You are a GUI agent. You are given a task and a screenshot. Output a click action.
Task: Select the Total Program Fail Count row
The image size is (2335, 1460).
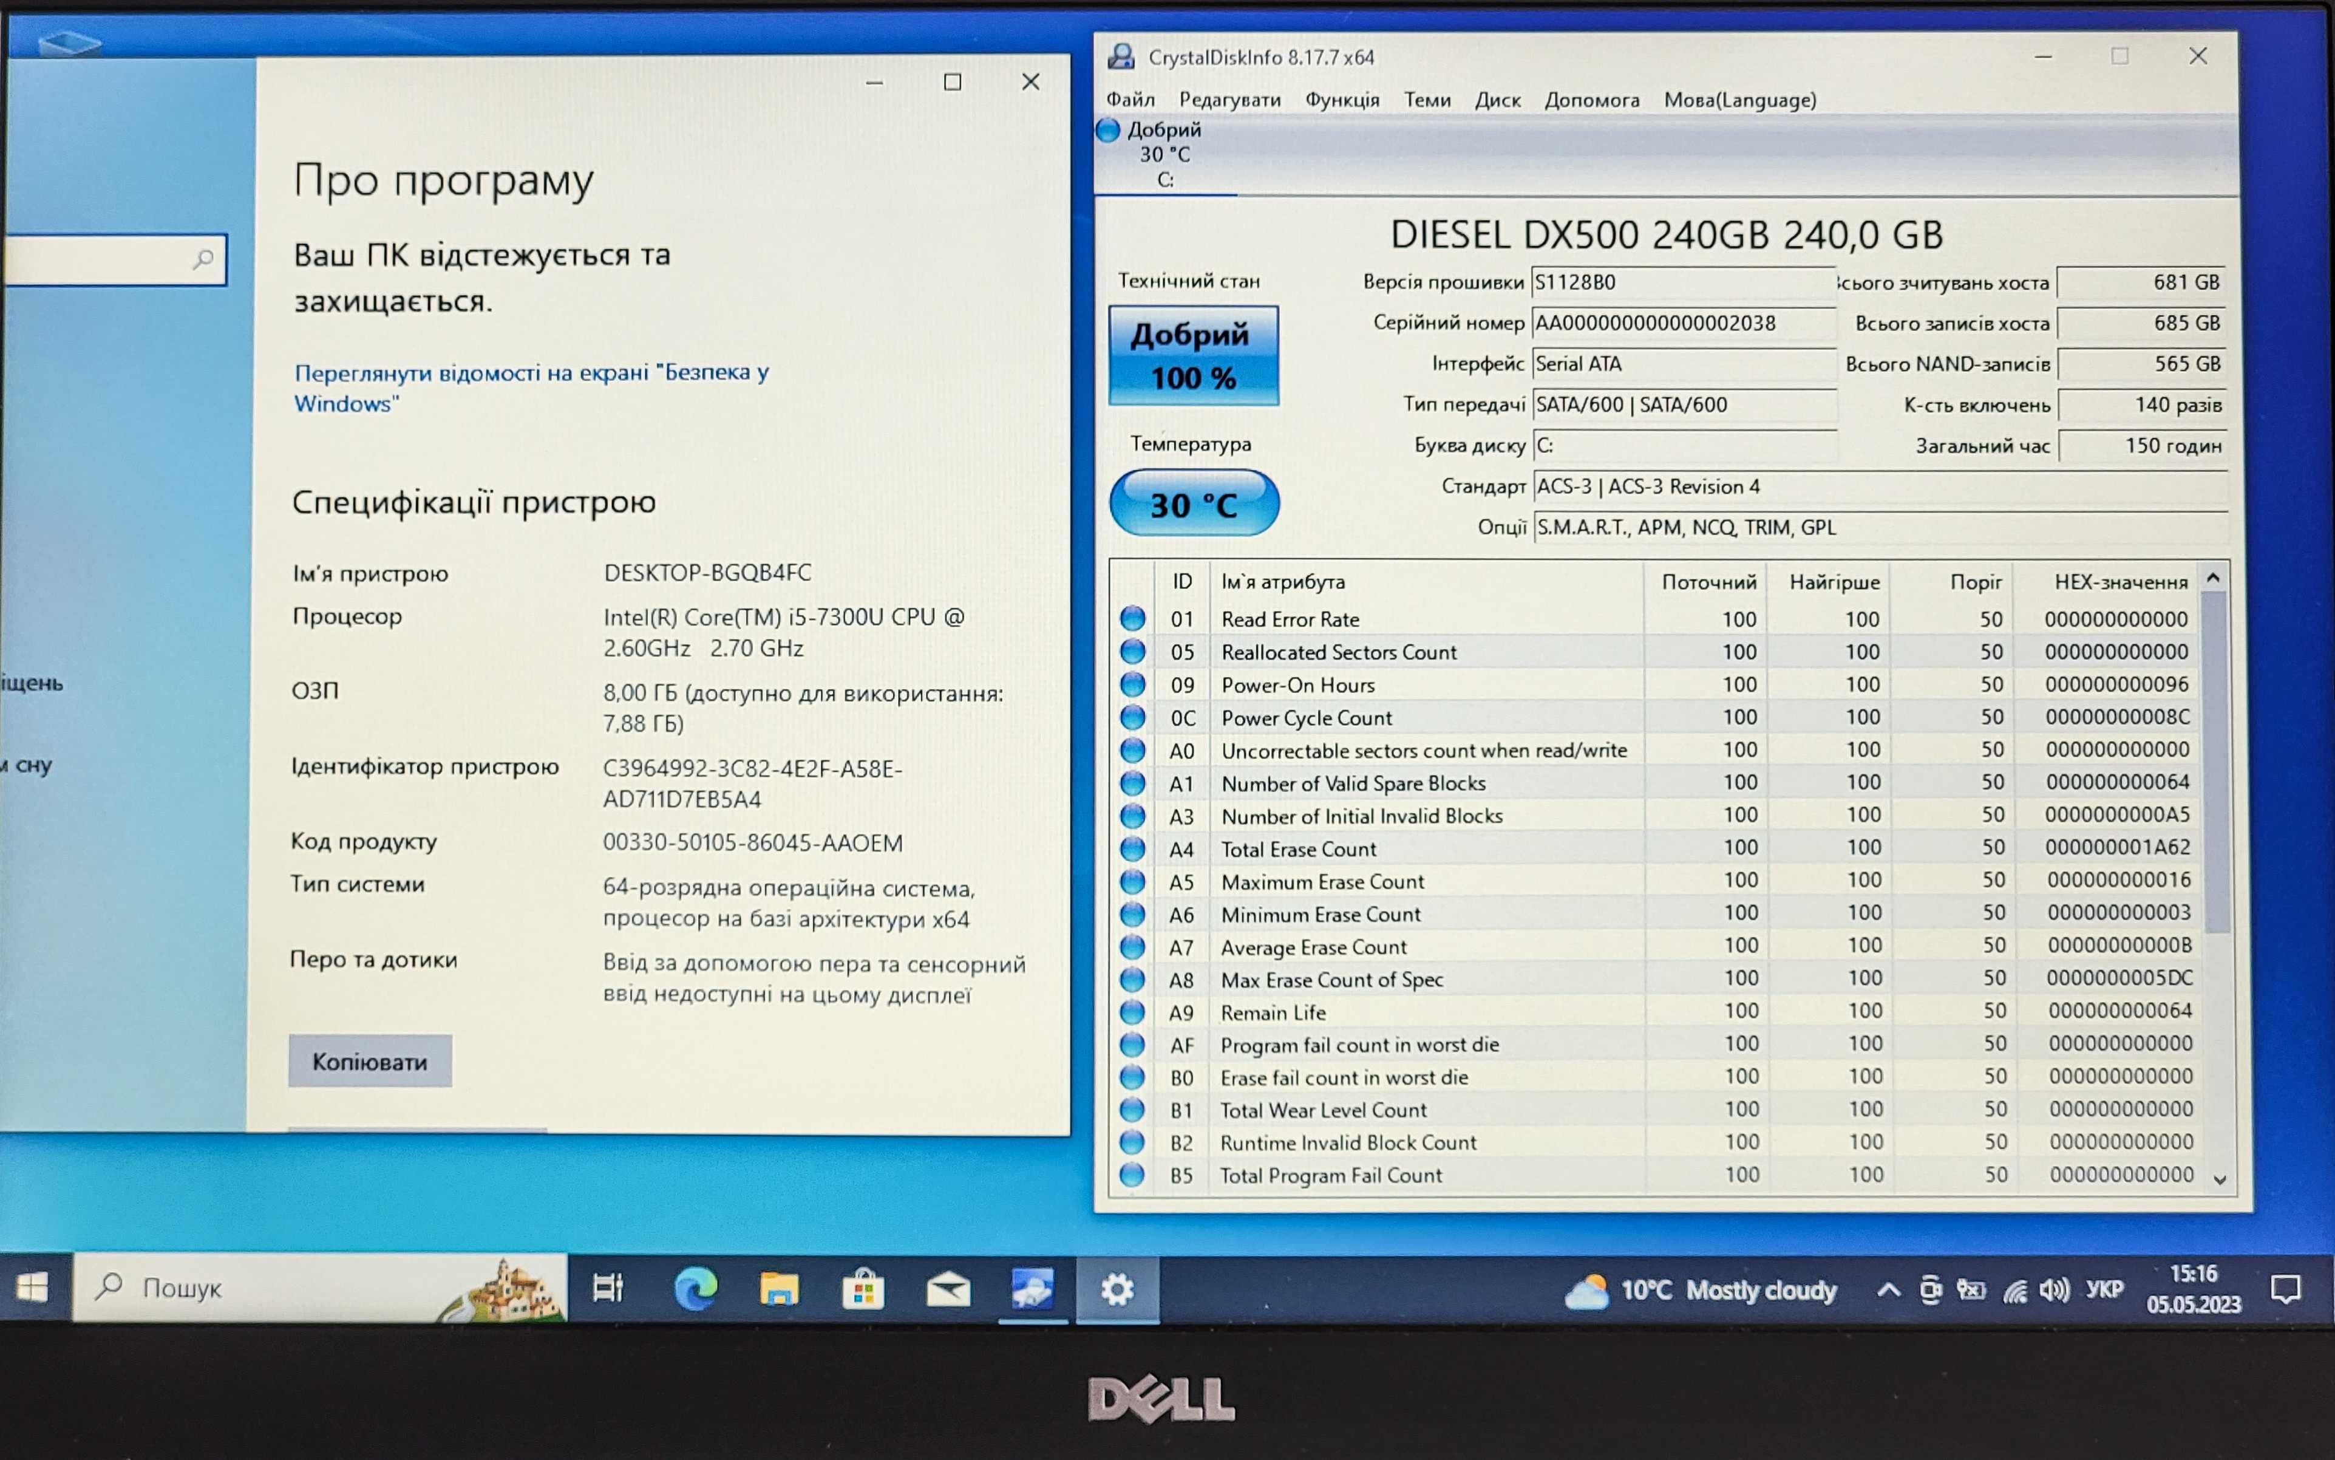pyautogui.click(x=1658, y=1174)
